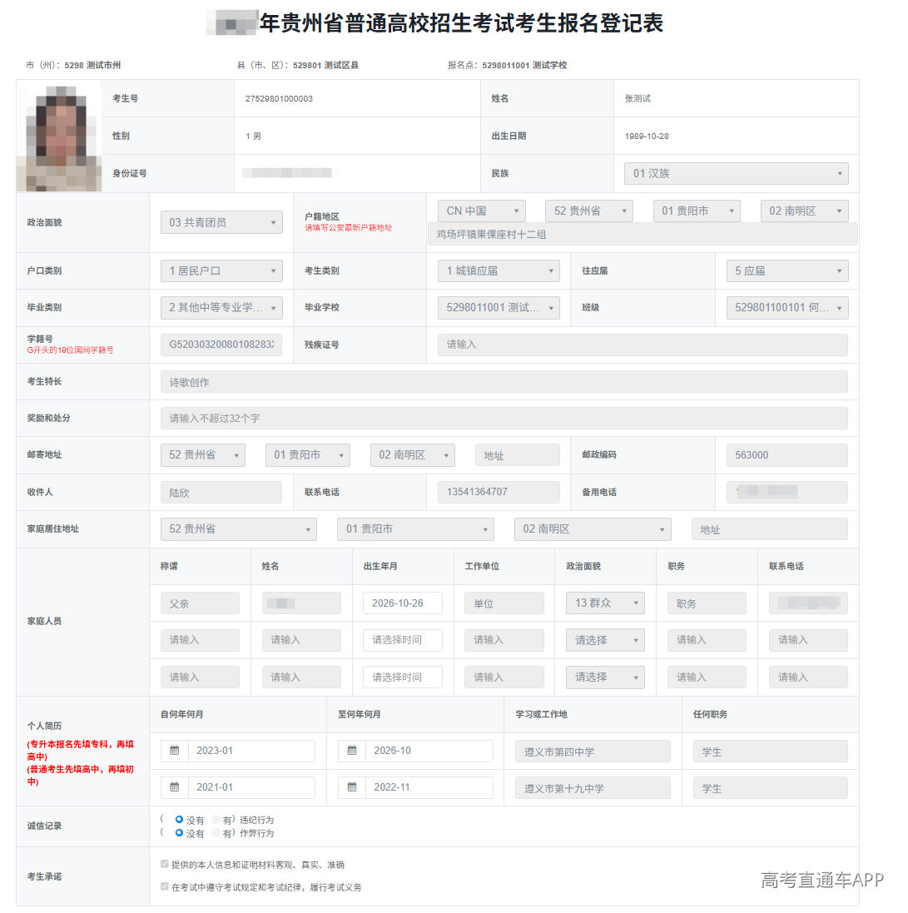Toggle checkbox 在考试中遵守考试规定和考试纪律
The width and height of the screenshot is (908, 913).
click(x=165, y=886)
